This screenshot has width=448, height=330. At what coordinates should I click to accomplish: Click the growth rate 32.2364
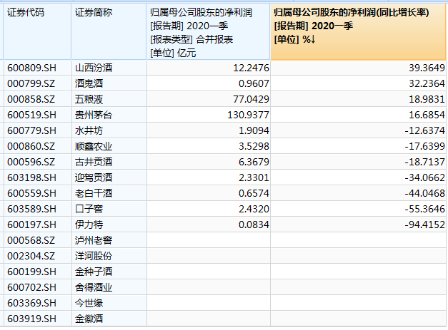pyautogui.click(x=427, y=83)
